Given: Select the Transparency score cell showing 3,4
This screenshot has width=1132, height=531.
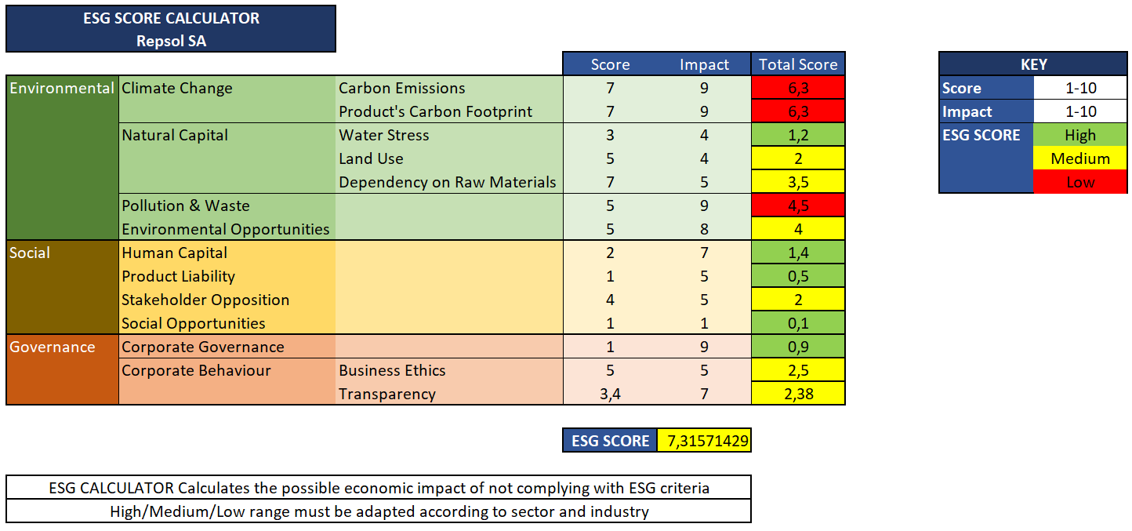Looking at the screenshot, I should click(610, 394).
